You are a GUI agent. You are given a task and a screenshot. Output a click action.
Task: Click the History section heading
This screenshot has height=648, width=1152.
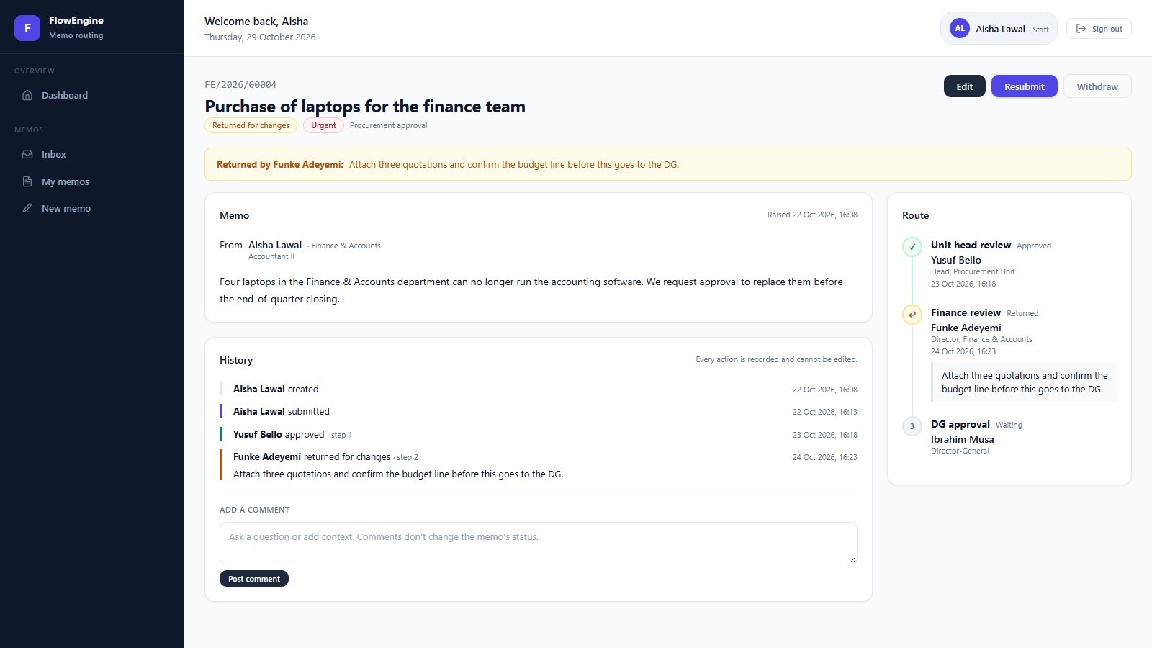[236, 360]
